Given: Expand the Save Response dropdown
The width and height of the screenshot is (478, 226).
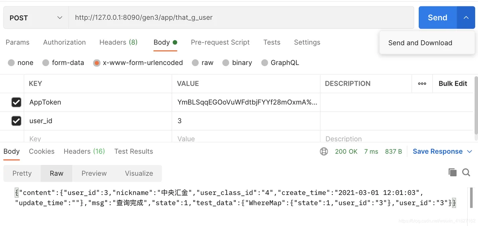Looking at the screenshot, I should [469, 151].
